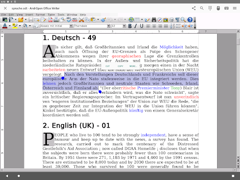This screenshot has width=240, height=180.
Task: Toggle Underline formatting
Action: [x=142, y=26]
